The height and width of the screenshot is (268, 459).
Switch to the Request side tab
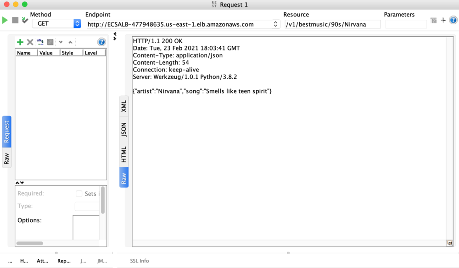(x=6, y=132)
